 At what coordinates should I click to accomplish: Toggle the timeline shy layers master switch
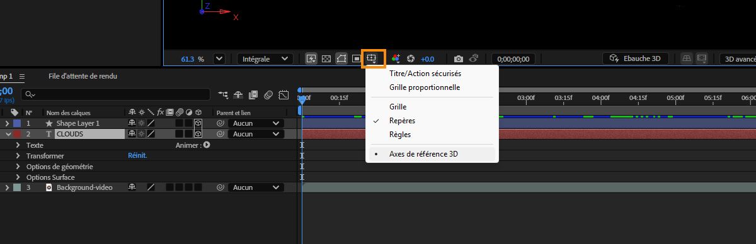pyautogui.click(x=238, y=95)
